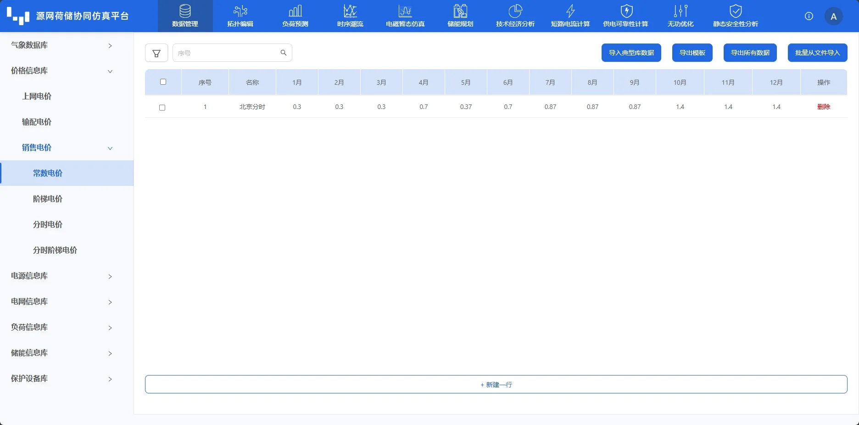Open the 拓扑编辑 topology icon
Viewport: 859px width, 425px height.
(240, 11)
